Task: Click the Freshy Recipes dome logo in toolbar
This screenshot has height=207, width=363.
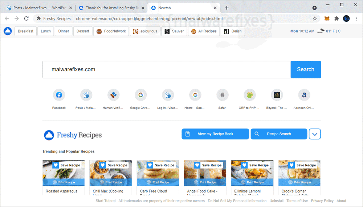Action: coord(8,31)
